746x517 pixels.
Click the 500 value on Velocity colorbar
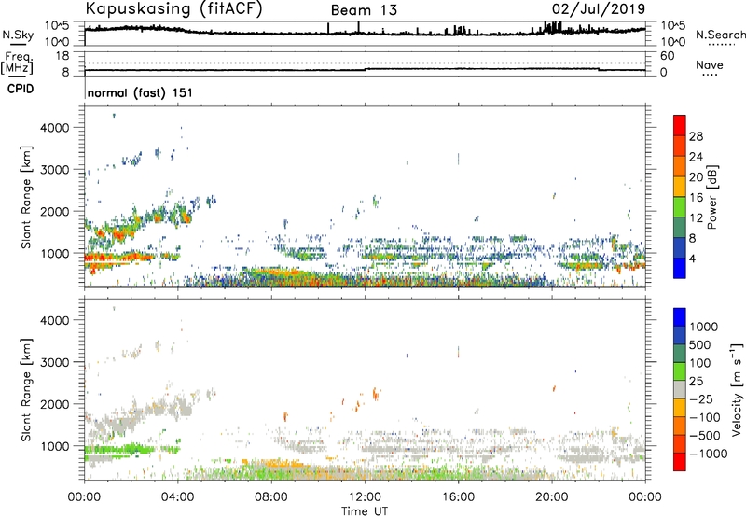tap(700, 345)
